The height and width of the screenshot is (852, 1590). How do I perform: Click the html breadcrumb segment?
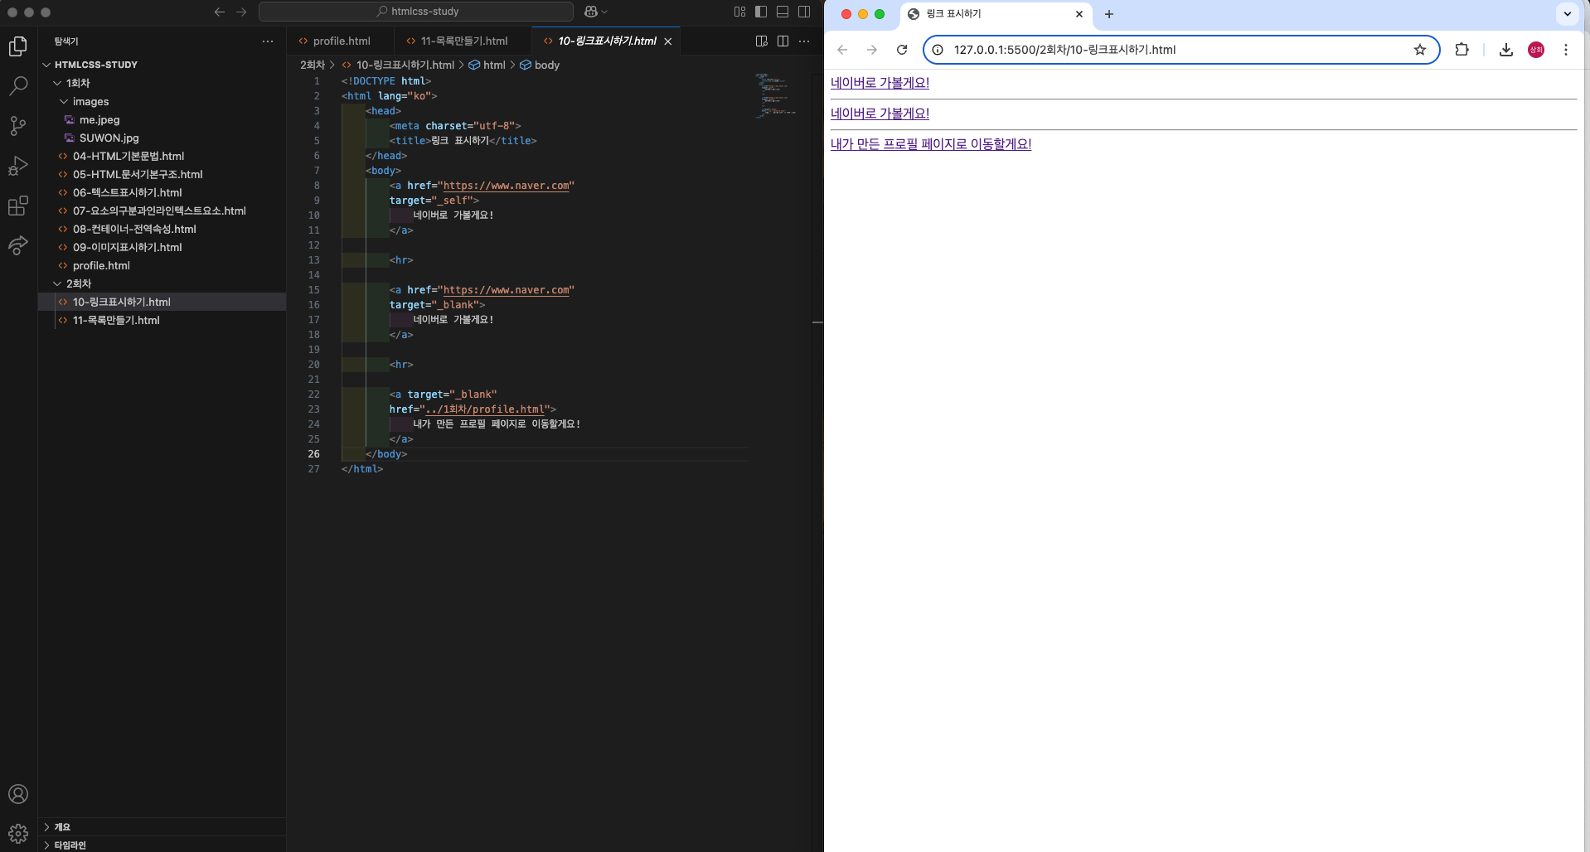click(487, 65)
